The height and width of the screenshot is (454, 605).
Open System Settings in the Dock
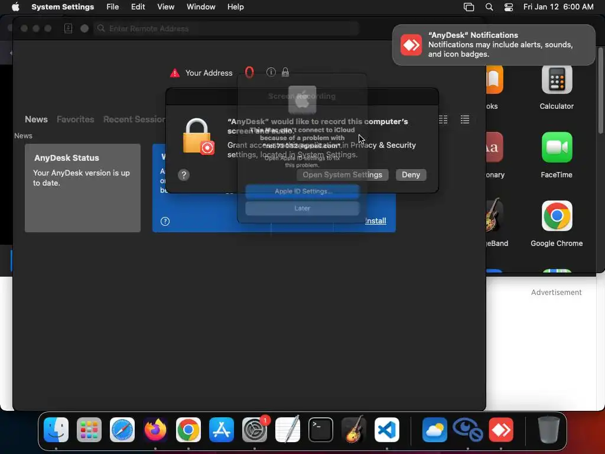pyautogui.click(x=255, y=430)
